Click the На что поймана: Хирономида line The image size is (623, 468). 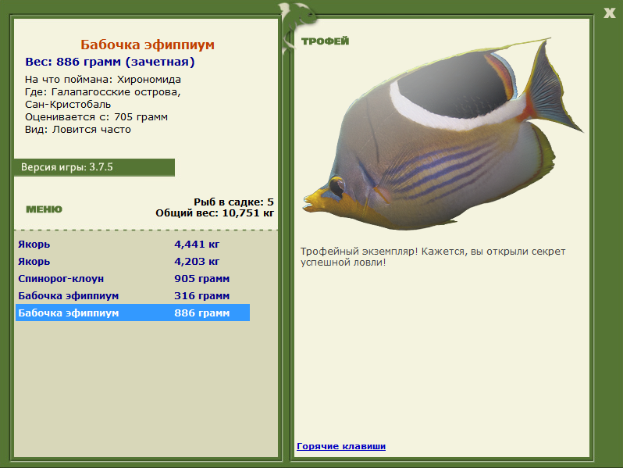(103, 80)
